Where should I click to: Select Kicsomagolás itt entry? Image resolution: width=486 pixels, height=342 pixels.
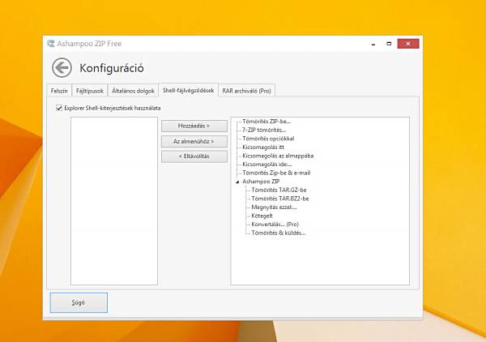click(x=263, y=147)
